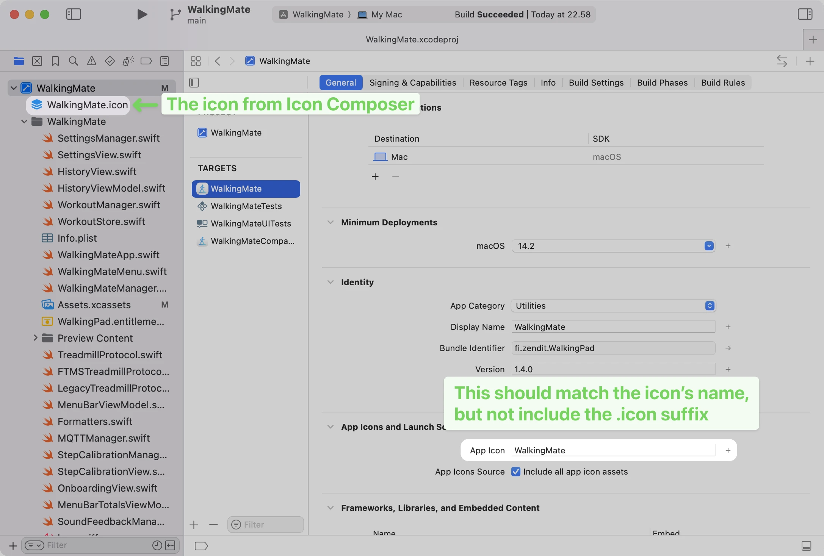Open the Info tab
This screenshot has height=556, width=824.
(548, 83)
